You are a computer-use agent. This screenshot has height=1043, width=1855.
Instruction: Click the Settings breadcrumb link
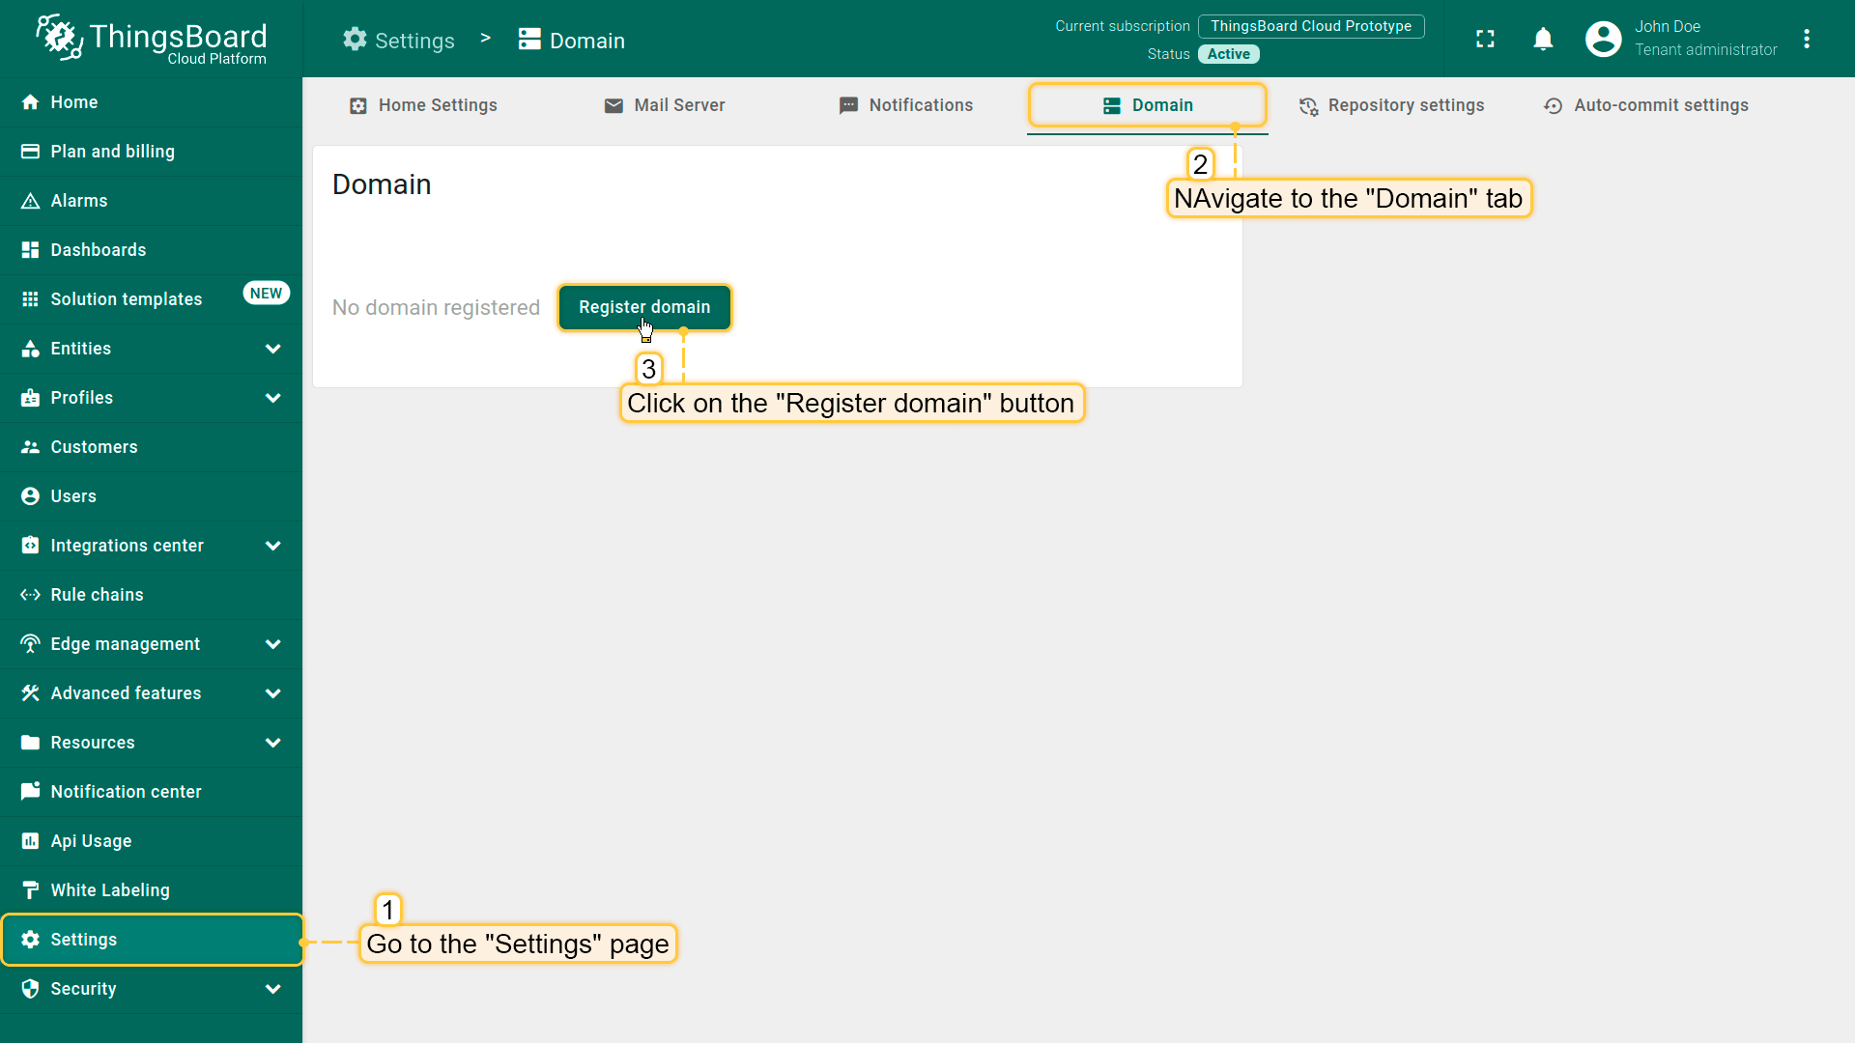pos(399,41)
